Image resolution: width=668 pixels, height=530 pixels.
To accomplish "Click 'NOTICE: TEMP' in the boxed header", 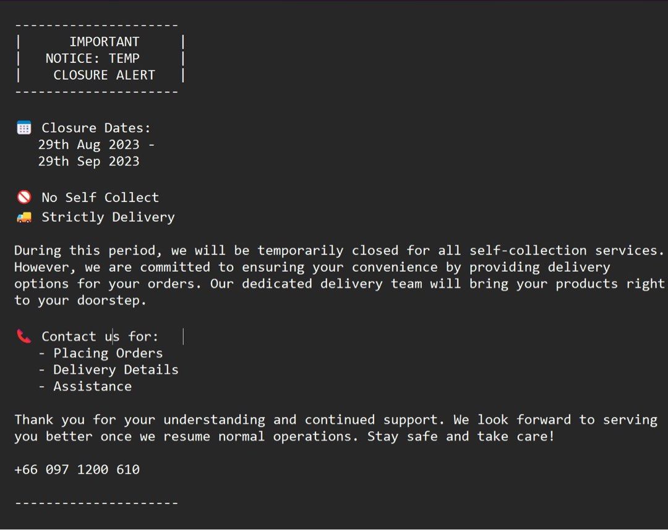I will point(92,58).
